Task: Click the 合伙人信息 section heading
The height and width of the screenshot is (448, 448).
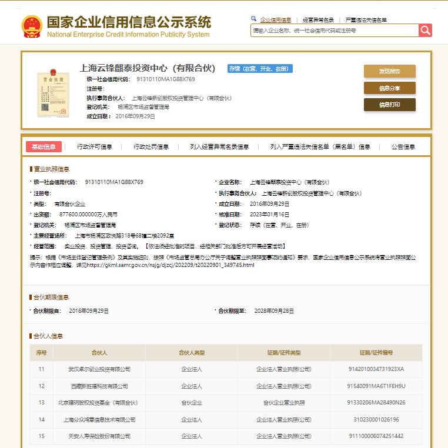Action: (x=48, y=336)
